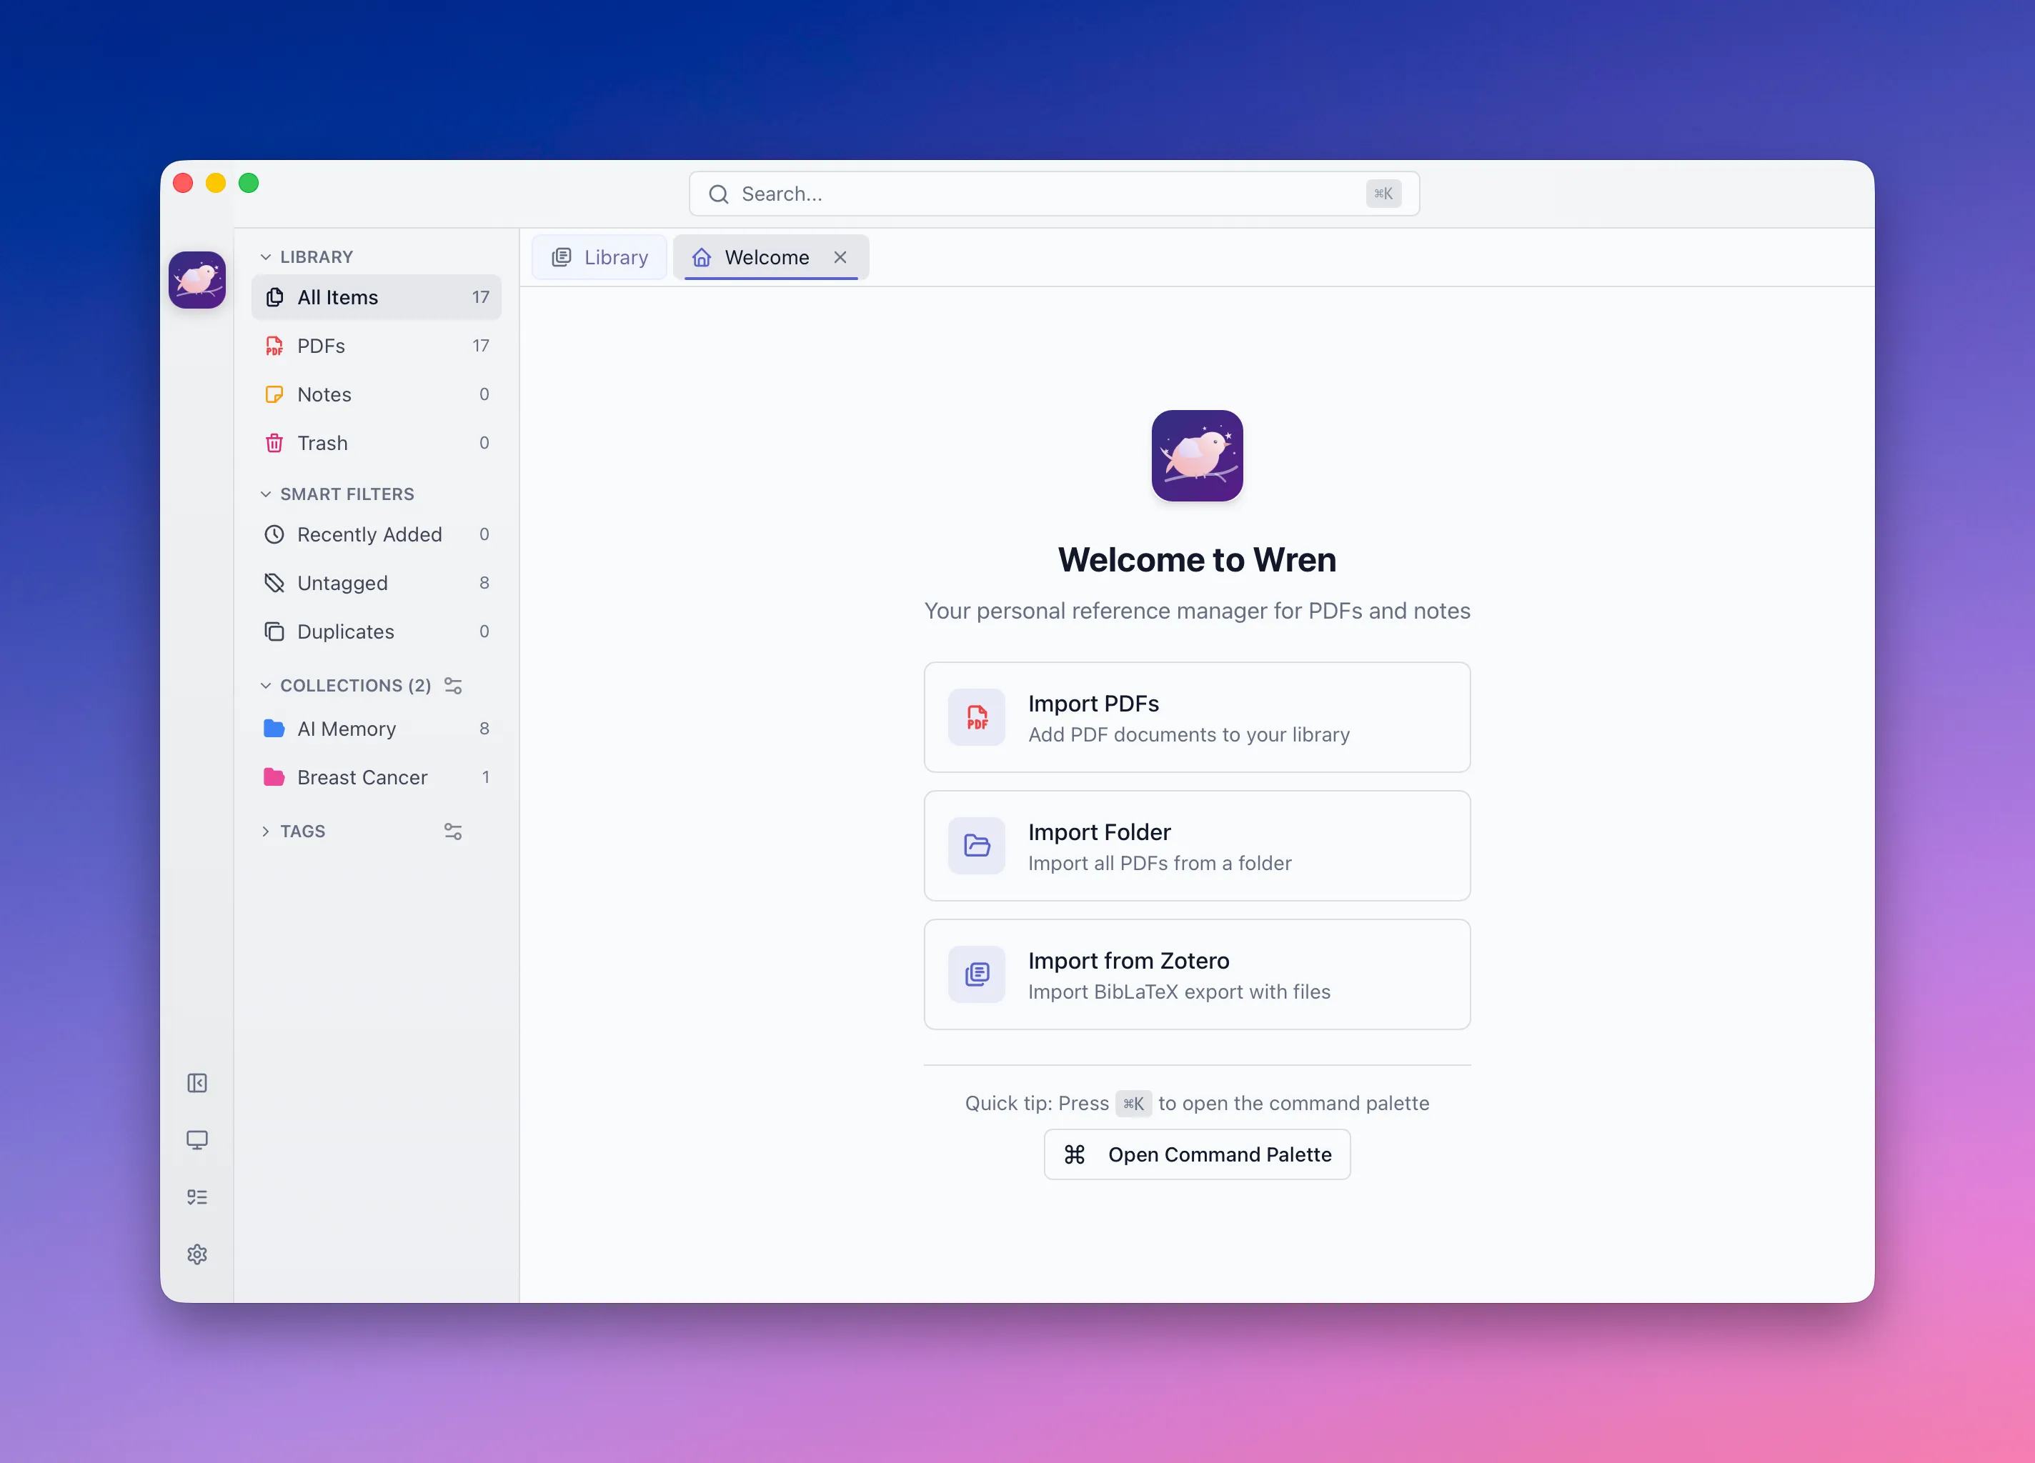Open Collections filter options icon
This screenshot has width=2035, height=1463.
pyautogui.click(x=453, y=685)
